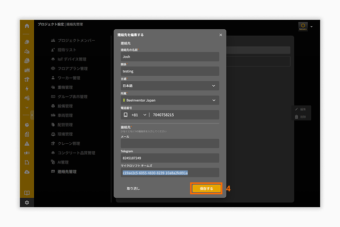Open the warning triangle alerts icon
Image resolution: width=340 pixels, height=227 pixels.
coord(27,144)
